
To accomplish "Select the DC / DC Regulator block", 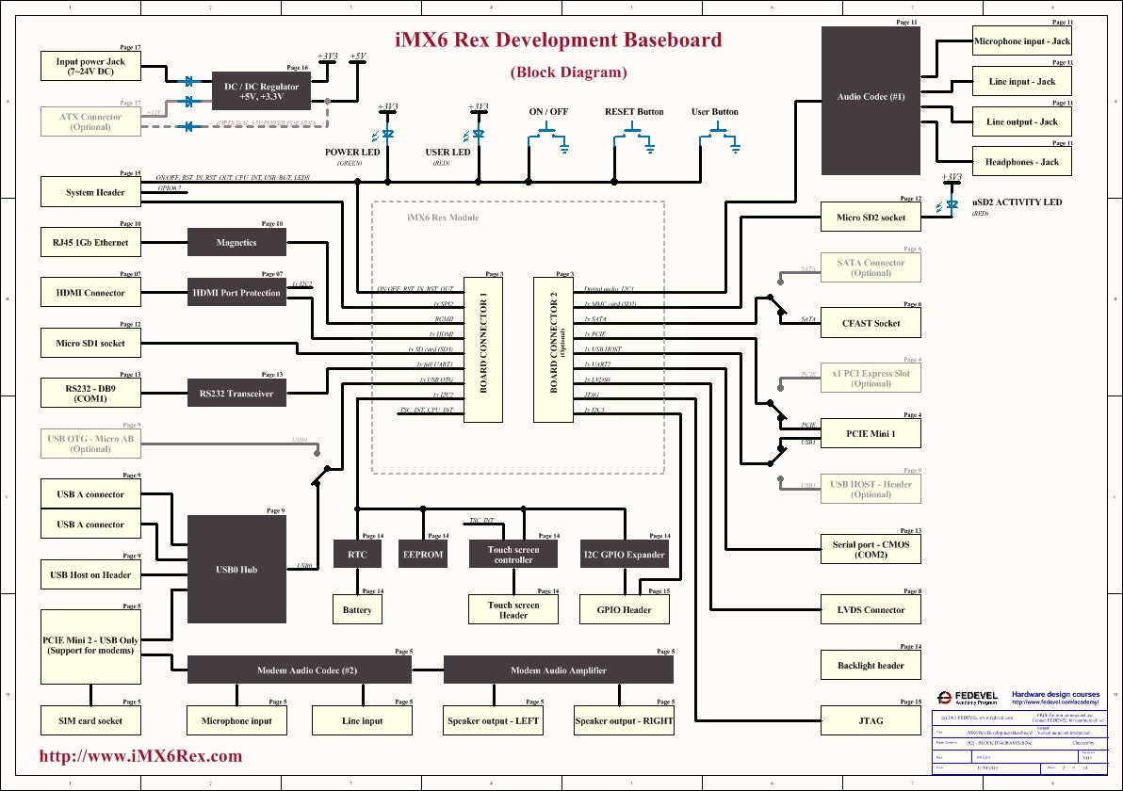I will (261, 91).
